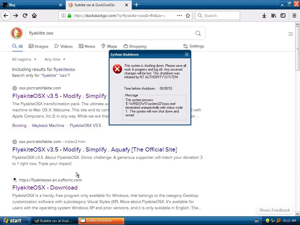Viewport: 300px width, 225px height.
Task: Select the All results tab
Action: coord(17,46)
